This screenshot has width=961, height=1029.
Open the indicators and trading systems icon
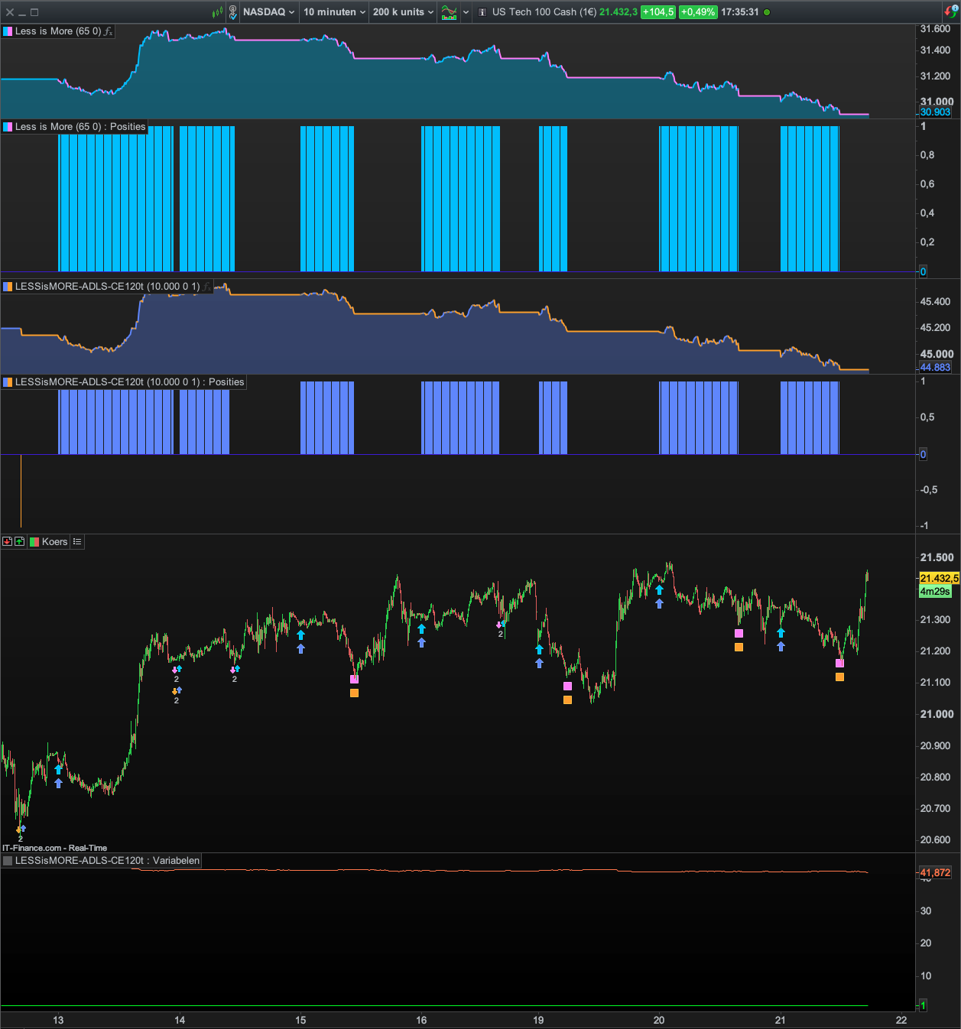[x=450, y=12]
